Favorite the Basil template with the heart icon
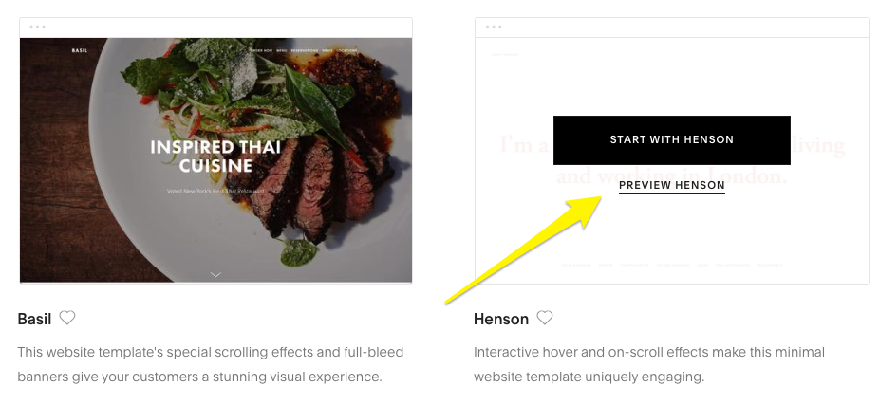Screen dimensions: 879x405 [67, 318]
